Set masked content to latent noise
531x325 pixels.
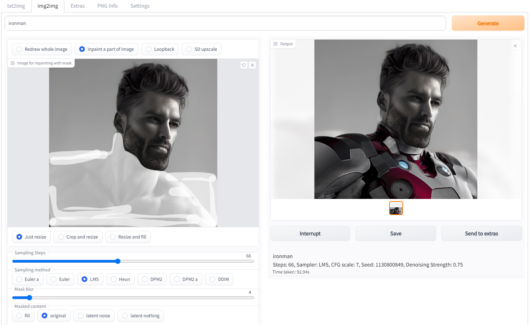pyautogui.click(x=94, y=316)
